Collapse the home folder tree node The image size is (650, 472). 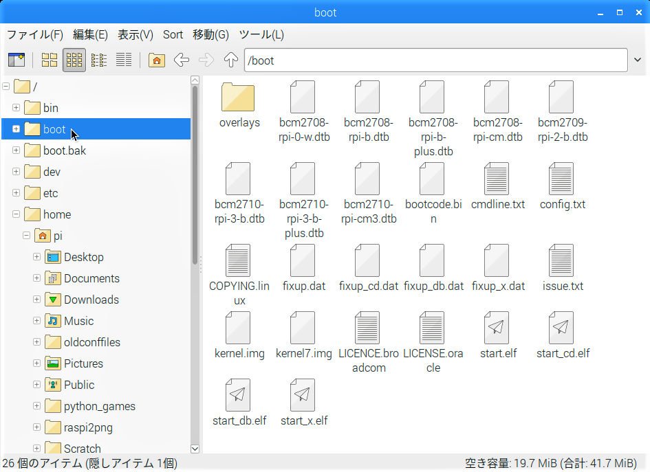click(17, 214)
